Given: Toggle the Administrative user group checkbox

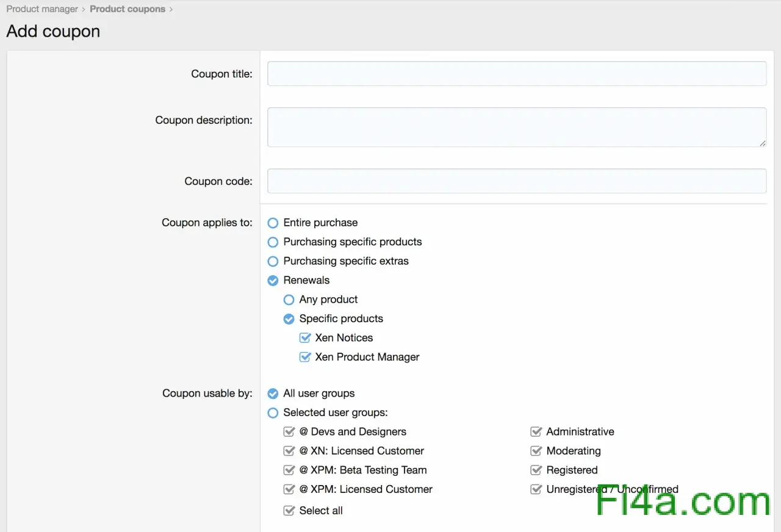Looking at the screenshot, I should tap(536, 432).
